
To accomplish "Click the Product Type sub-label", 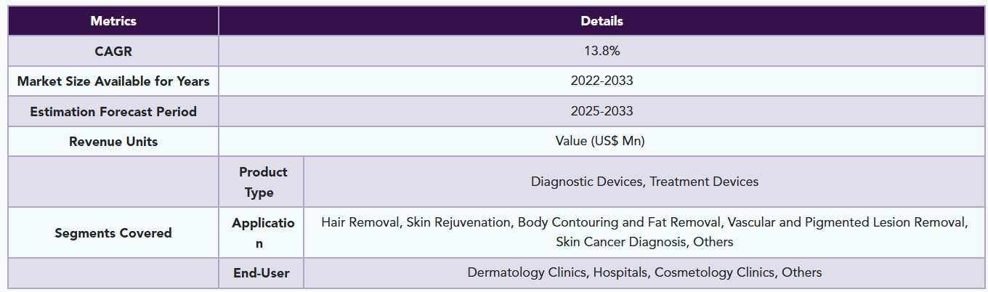I will click(x=262, y=182).
